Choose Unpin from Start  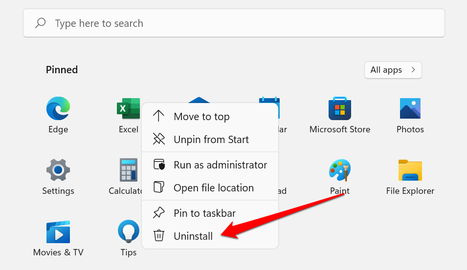pos(211,140)
